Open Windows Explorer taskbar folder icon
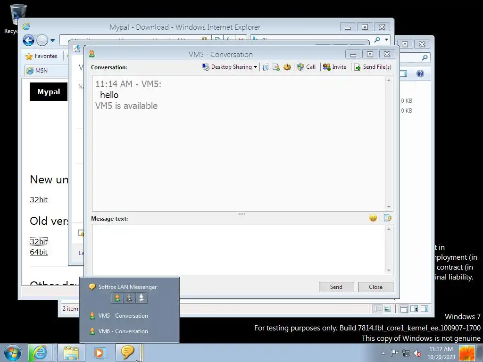The width and height of the screenshot is (483, 362). 71,353
